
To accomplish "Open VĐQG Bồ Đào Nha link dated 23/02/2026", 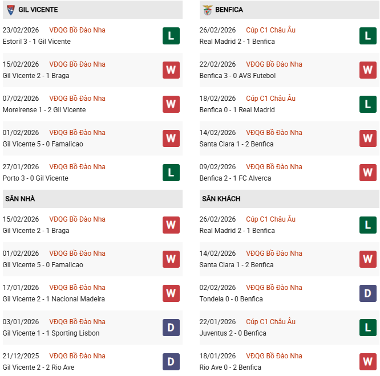I will coord(77,30).
